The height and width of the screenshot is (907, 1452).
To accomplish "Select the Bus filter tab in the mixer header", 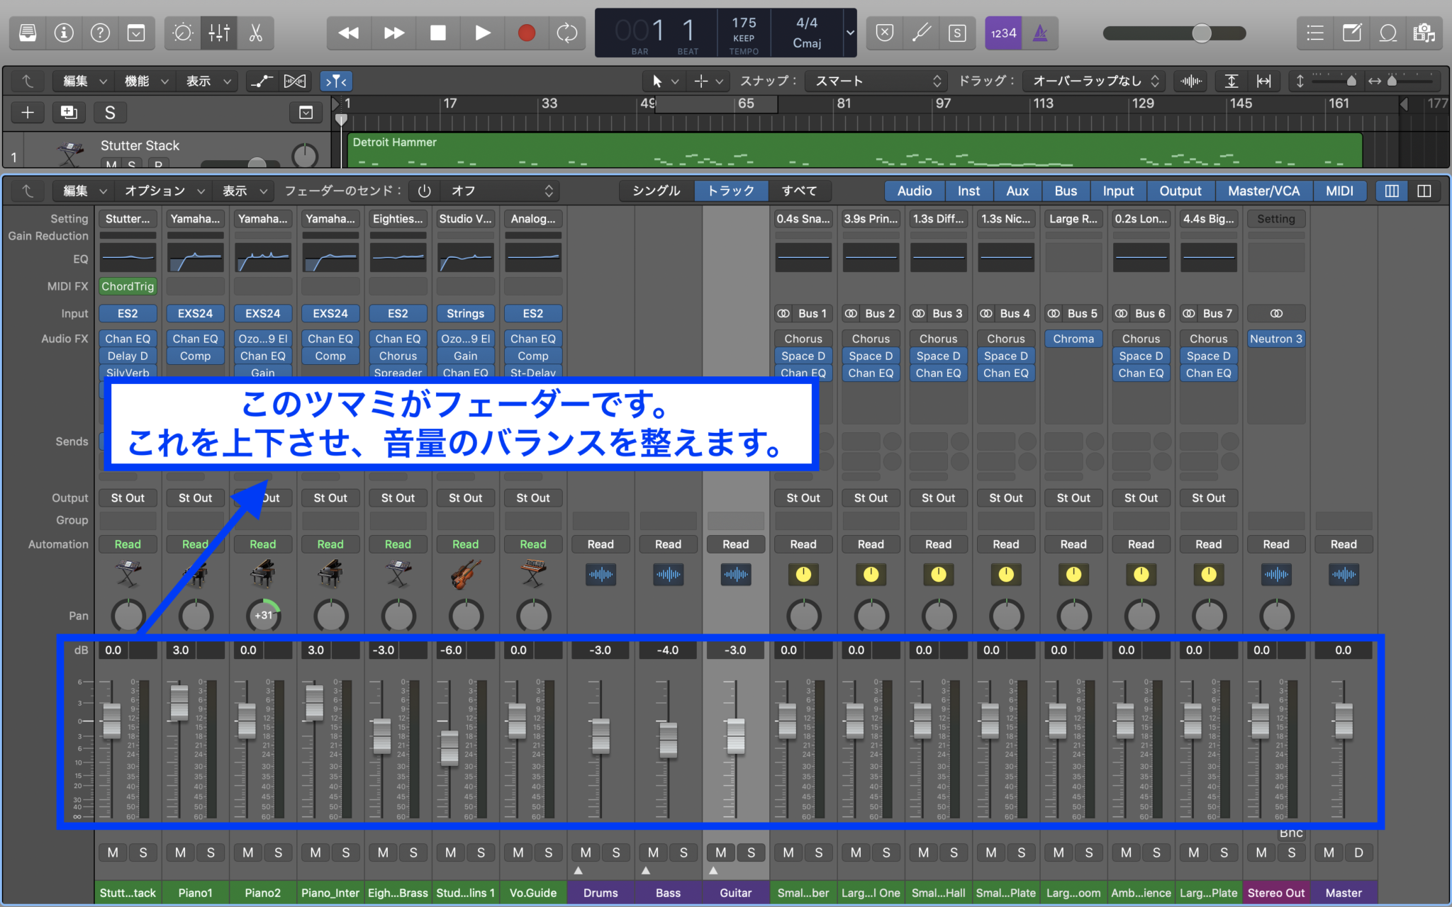I will click(1065, 190).
